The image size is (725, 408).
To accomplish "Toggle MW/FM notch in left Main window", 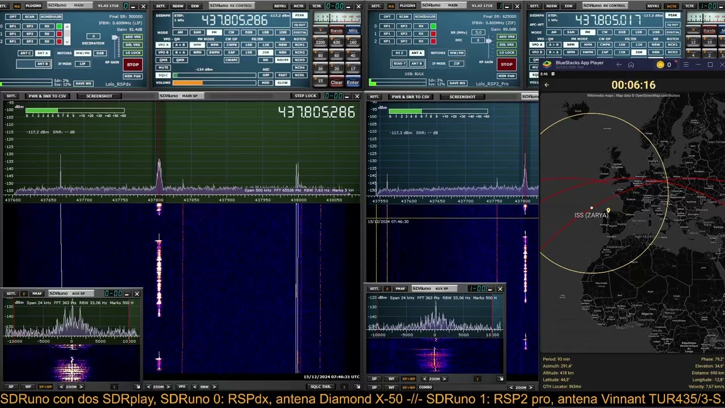I will (83, 53).
